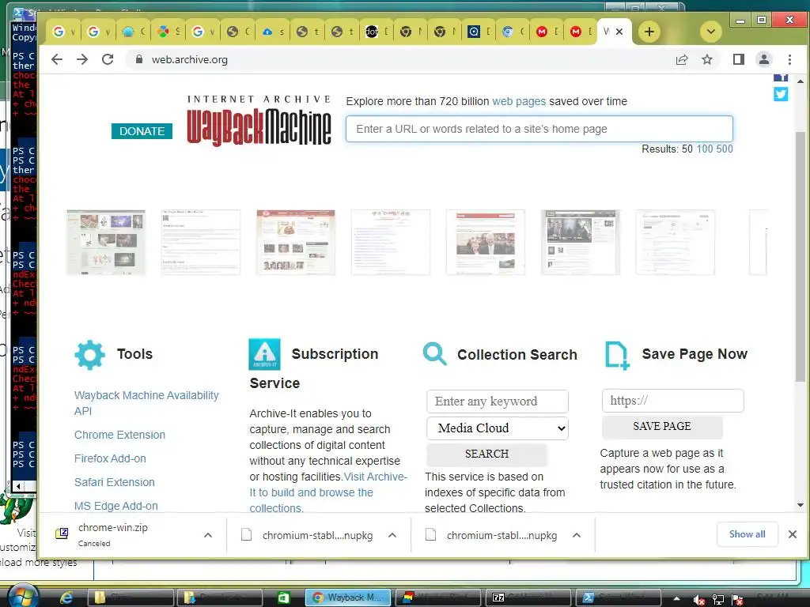Share this page via the share icon

click(682, 60)
